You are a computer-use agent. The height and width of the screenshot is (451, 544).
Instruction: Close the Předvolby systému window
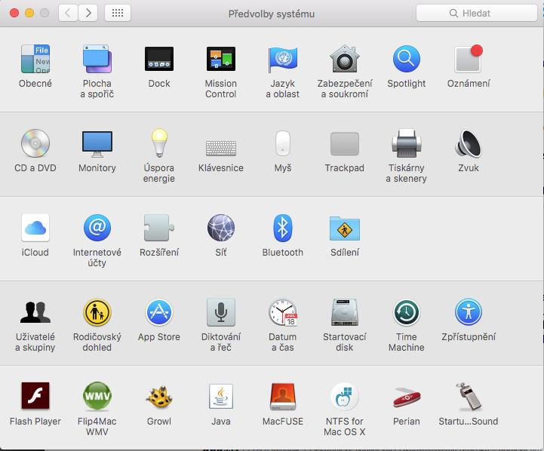pyautogui.click(x=14, y=13)
